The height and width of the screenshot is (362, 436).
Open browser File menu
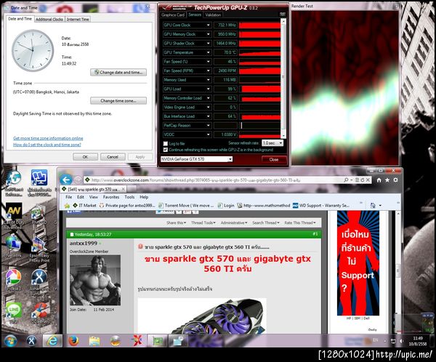(69, 197)
